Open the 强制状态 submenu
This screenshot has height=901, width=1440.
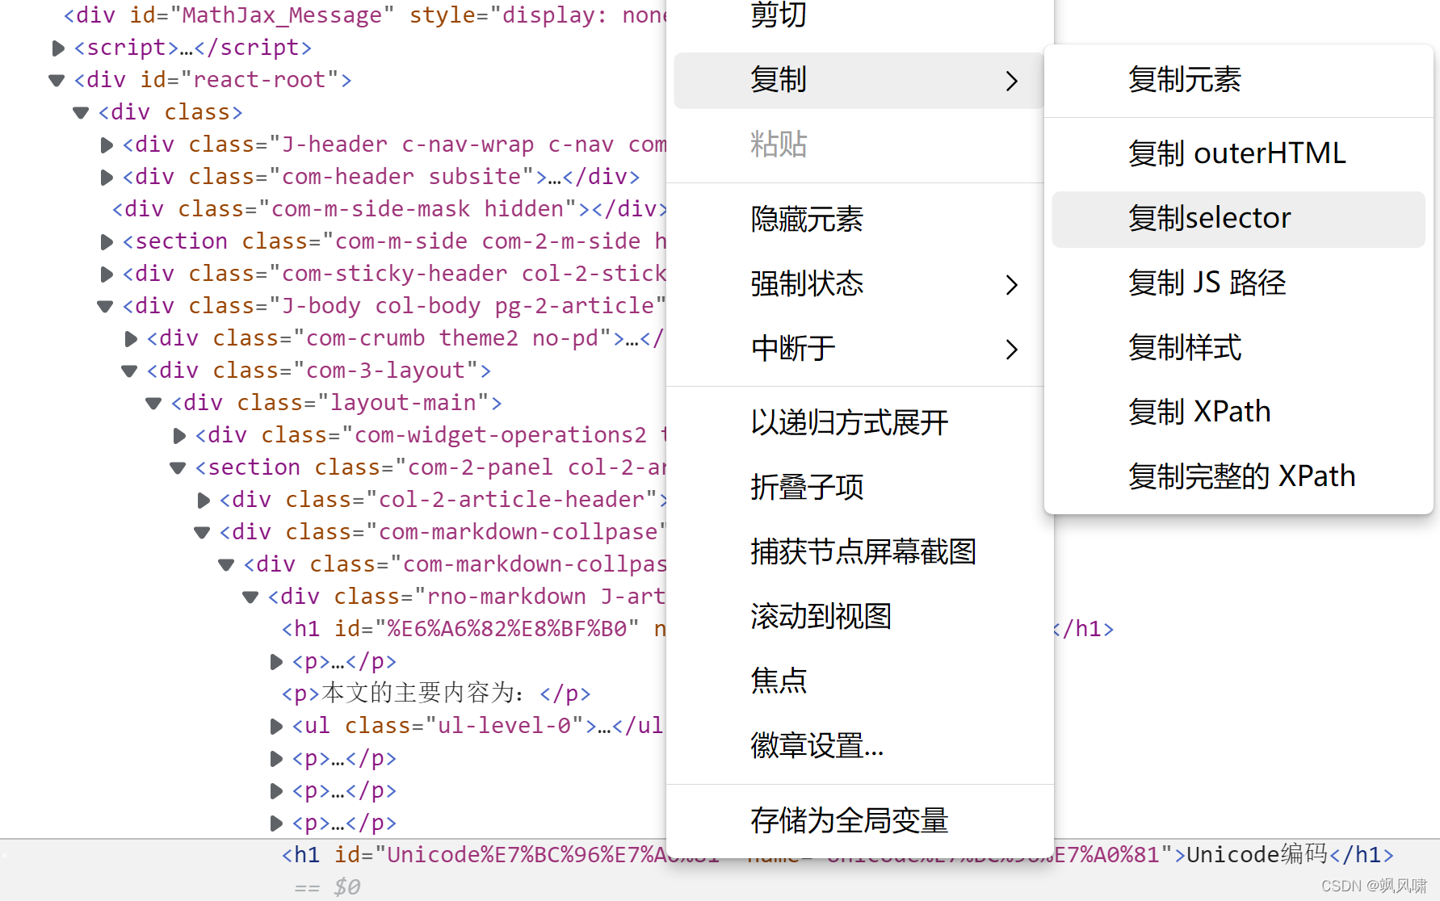pos(859,284)
